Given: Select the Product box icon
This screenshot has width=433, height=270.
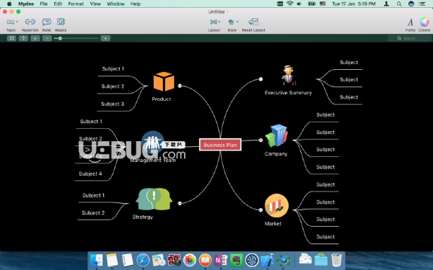Looking at the screenshot, I should coord(164,81).
